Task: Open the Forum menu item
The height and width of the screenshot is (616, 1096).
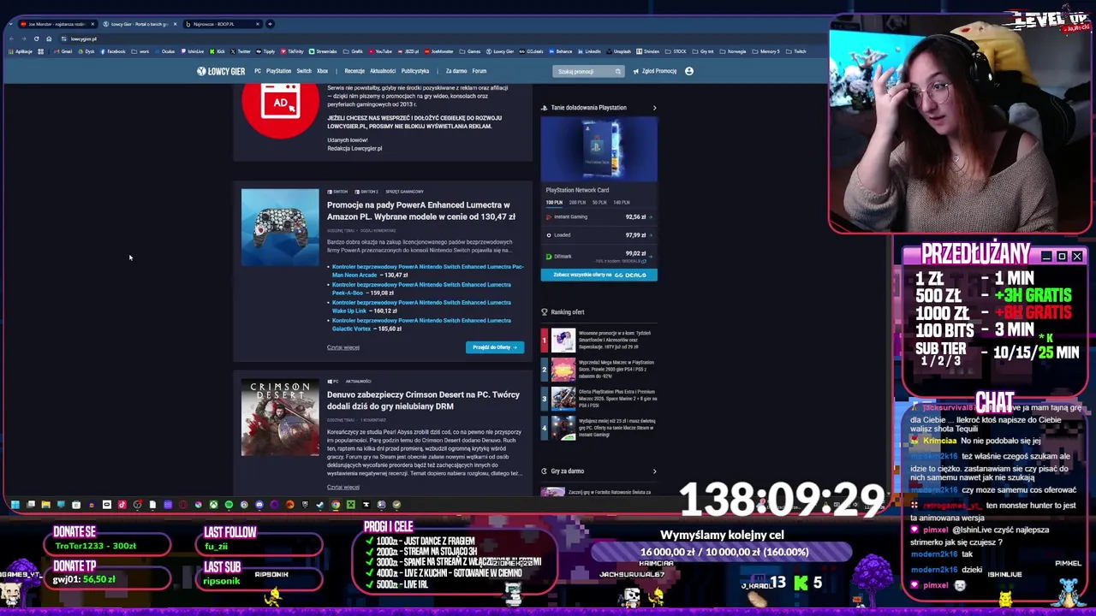Action: 479,71
